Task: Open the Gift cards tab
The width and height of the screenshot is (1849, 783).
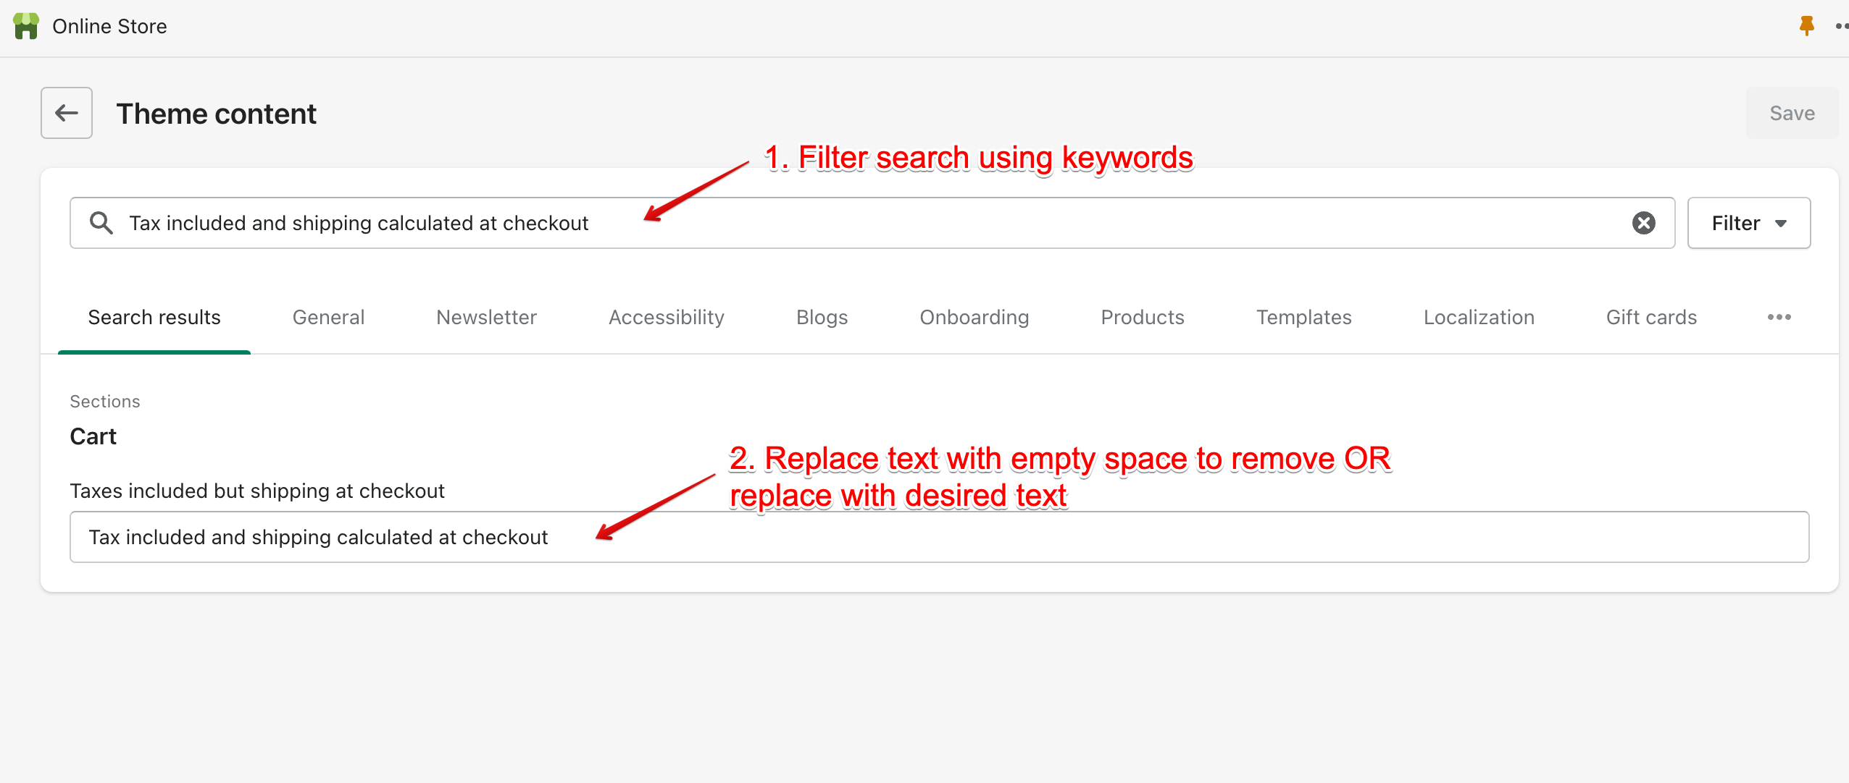Action: 1651,317
